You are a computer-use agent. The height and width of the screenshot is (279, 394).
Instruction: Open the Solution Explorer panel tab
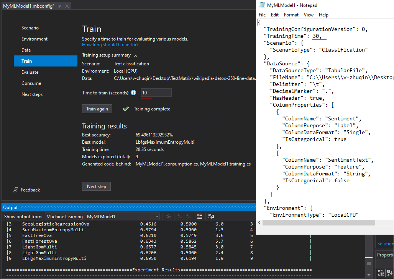(x=385, y=244)
